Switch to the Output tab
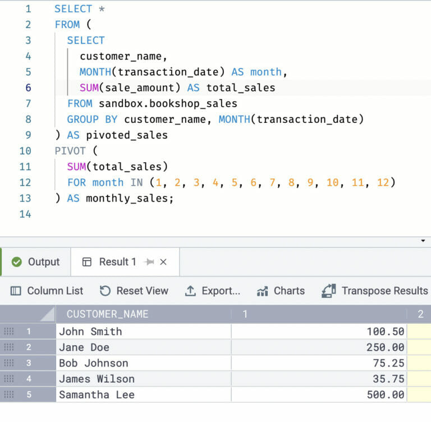 click(x=36, y=262)
